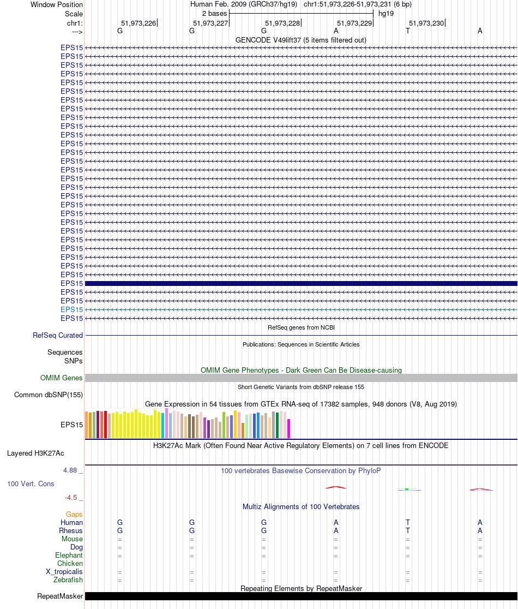
Task: Open the RefSeq Curated track label
Action: pyautogui.click(x=58, y=335)
